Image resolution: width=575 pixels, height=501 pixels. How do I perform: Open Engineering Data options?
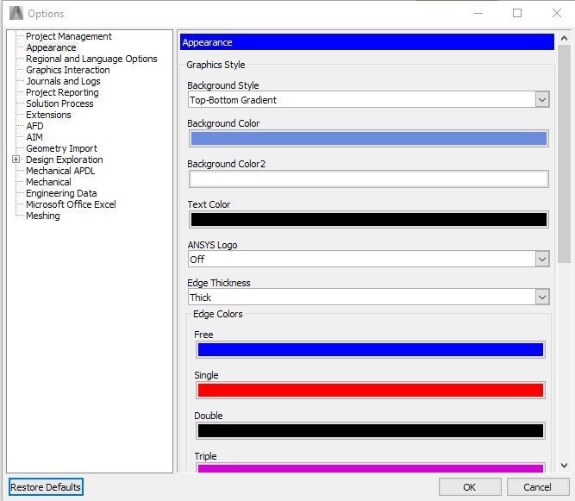point(61,193)
